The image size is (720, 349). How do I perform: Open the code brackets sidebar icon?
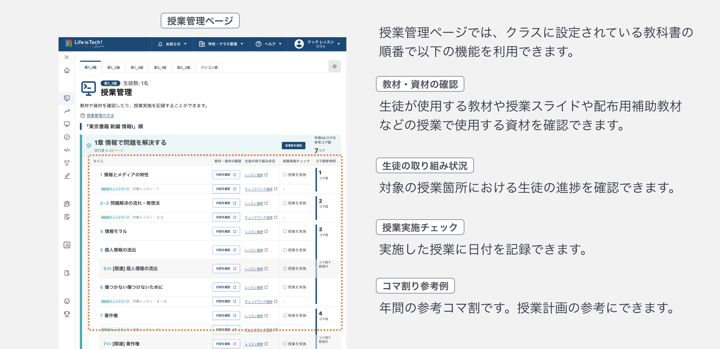(67, 150)
